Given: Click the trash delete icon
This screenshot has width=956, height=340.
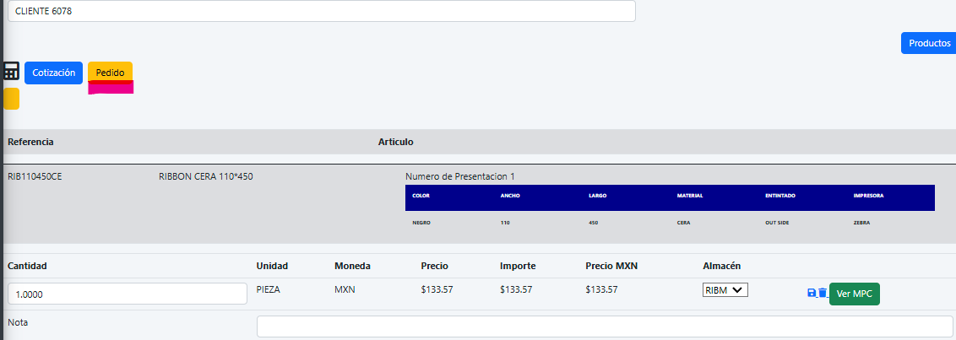Looking at the screenshot, I should click(x=823, y=293).
